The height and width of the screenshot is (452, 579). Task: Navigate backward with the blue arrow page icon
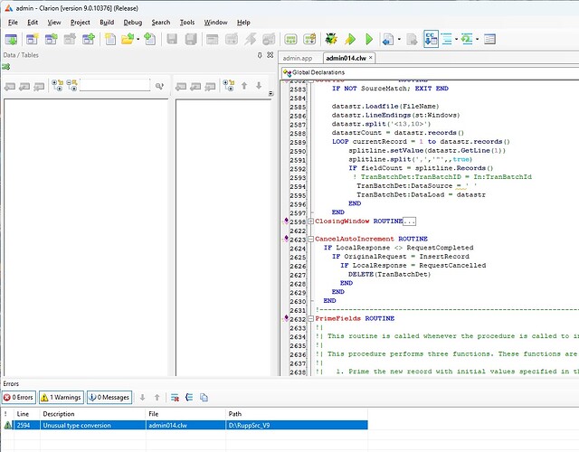point(388,39)
